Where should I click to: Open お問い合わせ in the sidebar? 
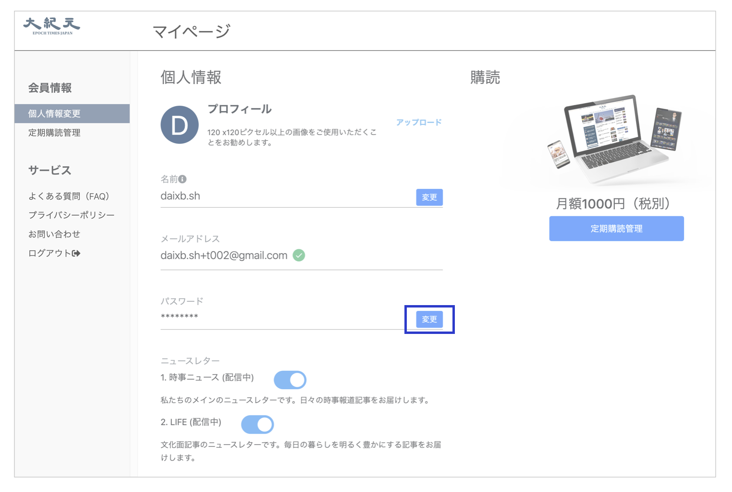tap(54, 234)
